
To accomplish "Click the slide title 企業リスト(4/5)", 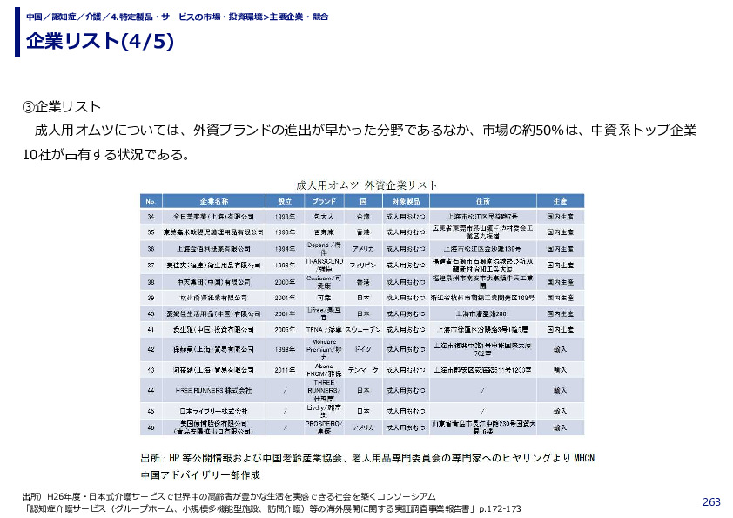I will pos(100,41).
